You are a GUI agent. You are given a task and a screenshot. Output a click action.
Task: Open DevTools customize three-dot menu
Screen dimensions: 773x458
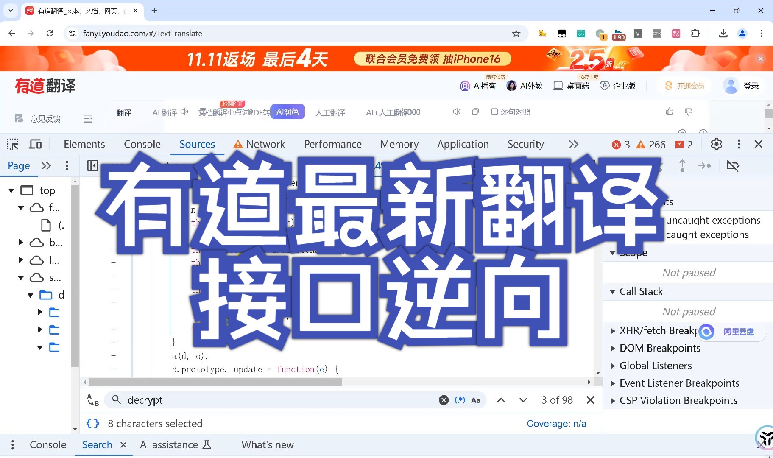point(739,144)
